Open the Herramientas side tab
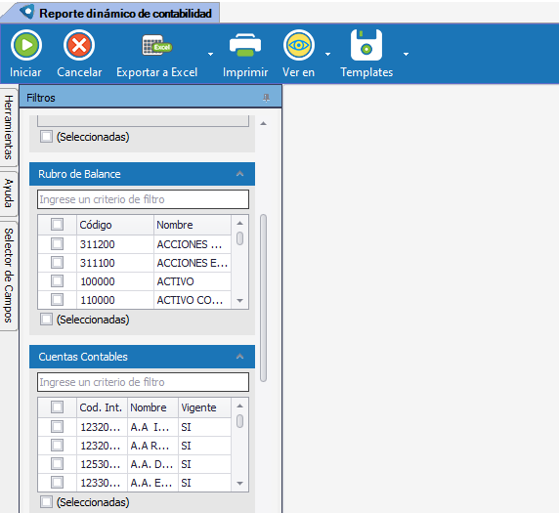Screen dimensions: 559x513 point(9,127)
